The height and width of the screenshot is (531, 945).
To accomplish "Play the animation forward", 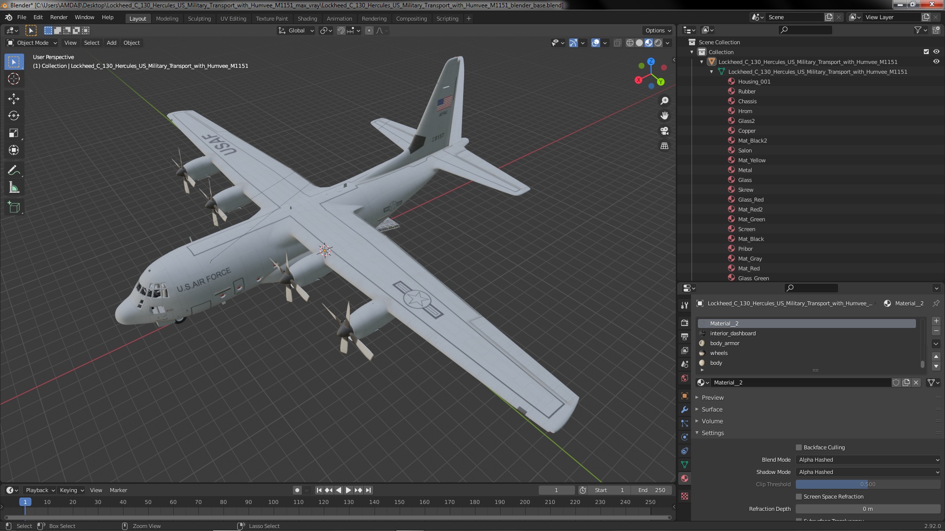I will (348, 490).
